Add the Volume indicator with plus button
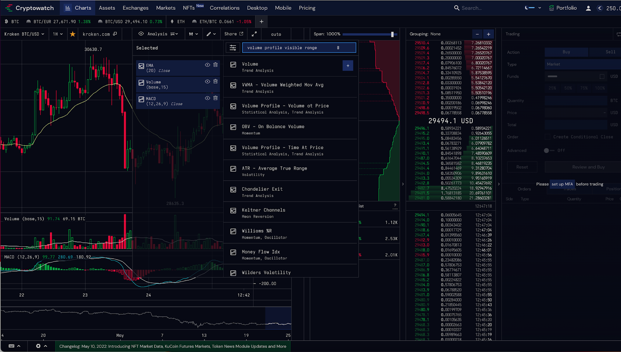This screenshot has width=621, height=352. point(348,66)
